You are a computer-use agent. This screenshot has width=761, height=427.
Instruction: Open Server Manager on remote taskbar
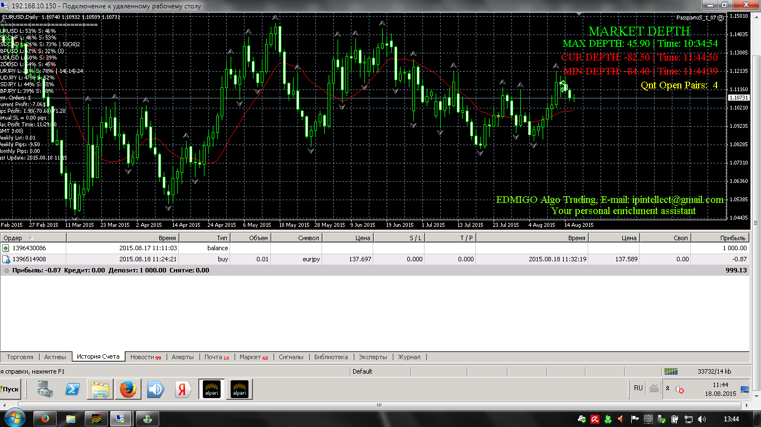46,389
